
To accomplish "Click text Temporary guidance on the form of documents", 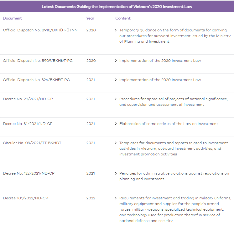I will [175, 36].
